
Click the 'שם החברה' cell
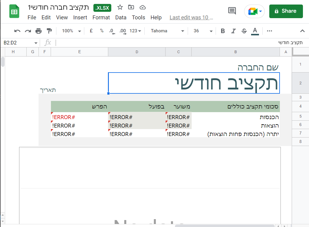coord(258,67)
